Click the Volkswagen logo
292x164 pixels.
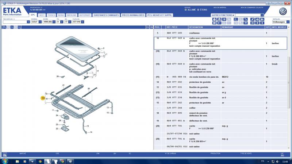(283, 12)
